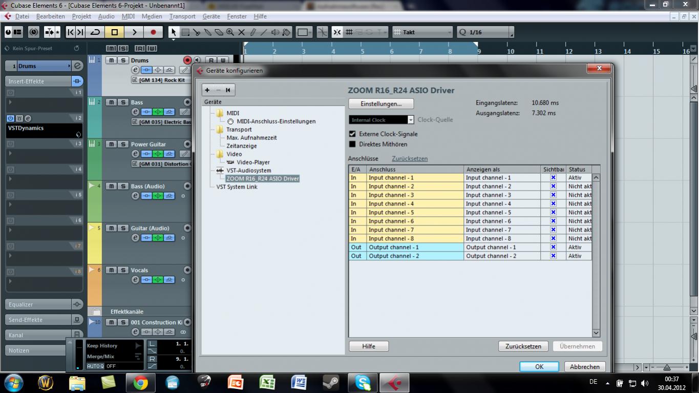
Task: Solo the Power Guitar track
Action: coord(123,144)
